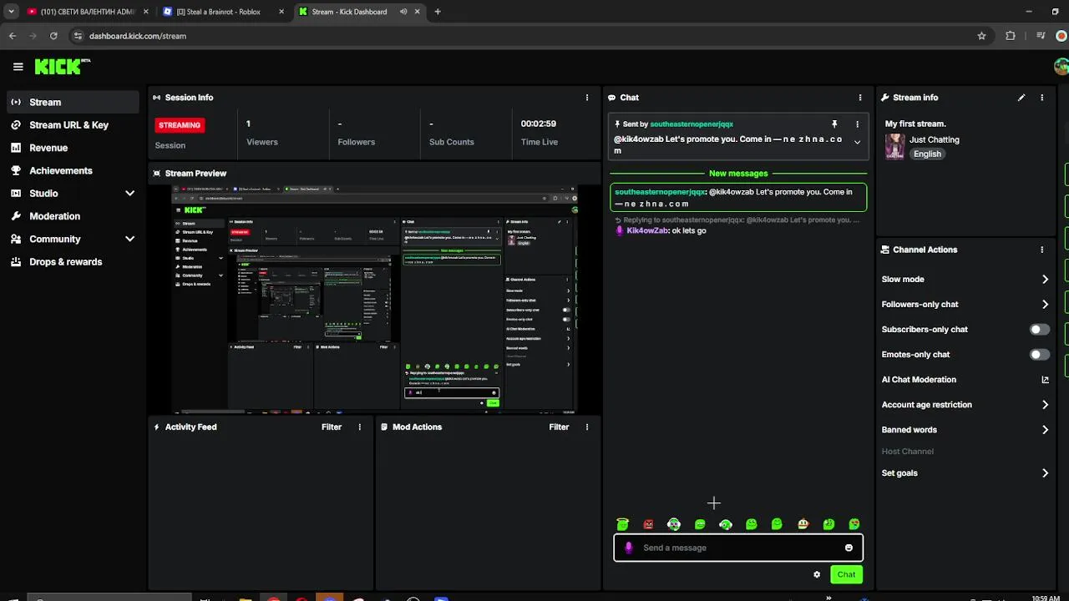The height and width of the screenshot is (601, 1069).
Task: Insert the angel halo emote
Action: [622, 524]
